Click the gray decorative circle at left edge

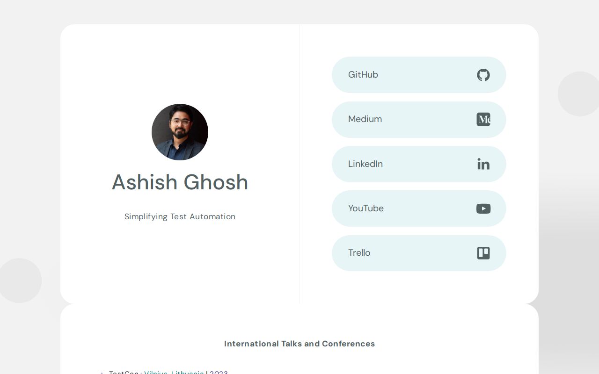click(x=20, y=280)
